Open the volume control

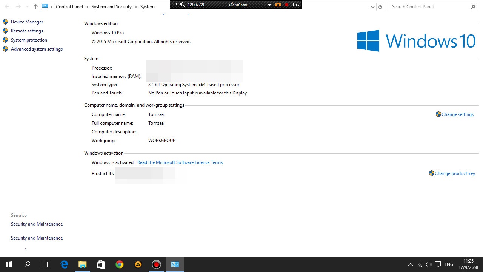(x=428, y=264)
